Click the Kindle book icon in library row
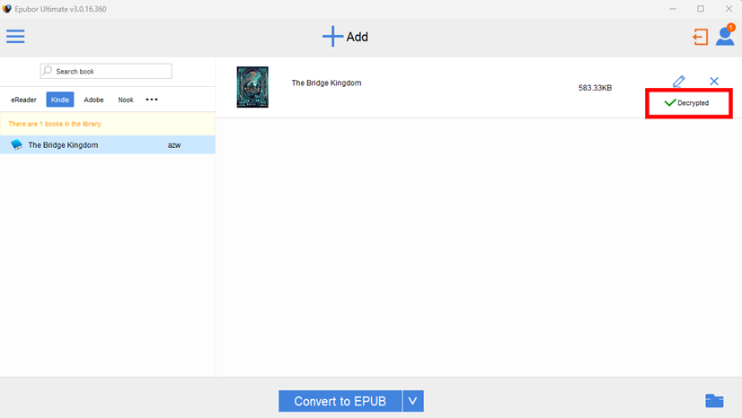 16,144
